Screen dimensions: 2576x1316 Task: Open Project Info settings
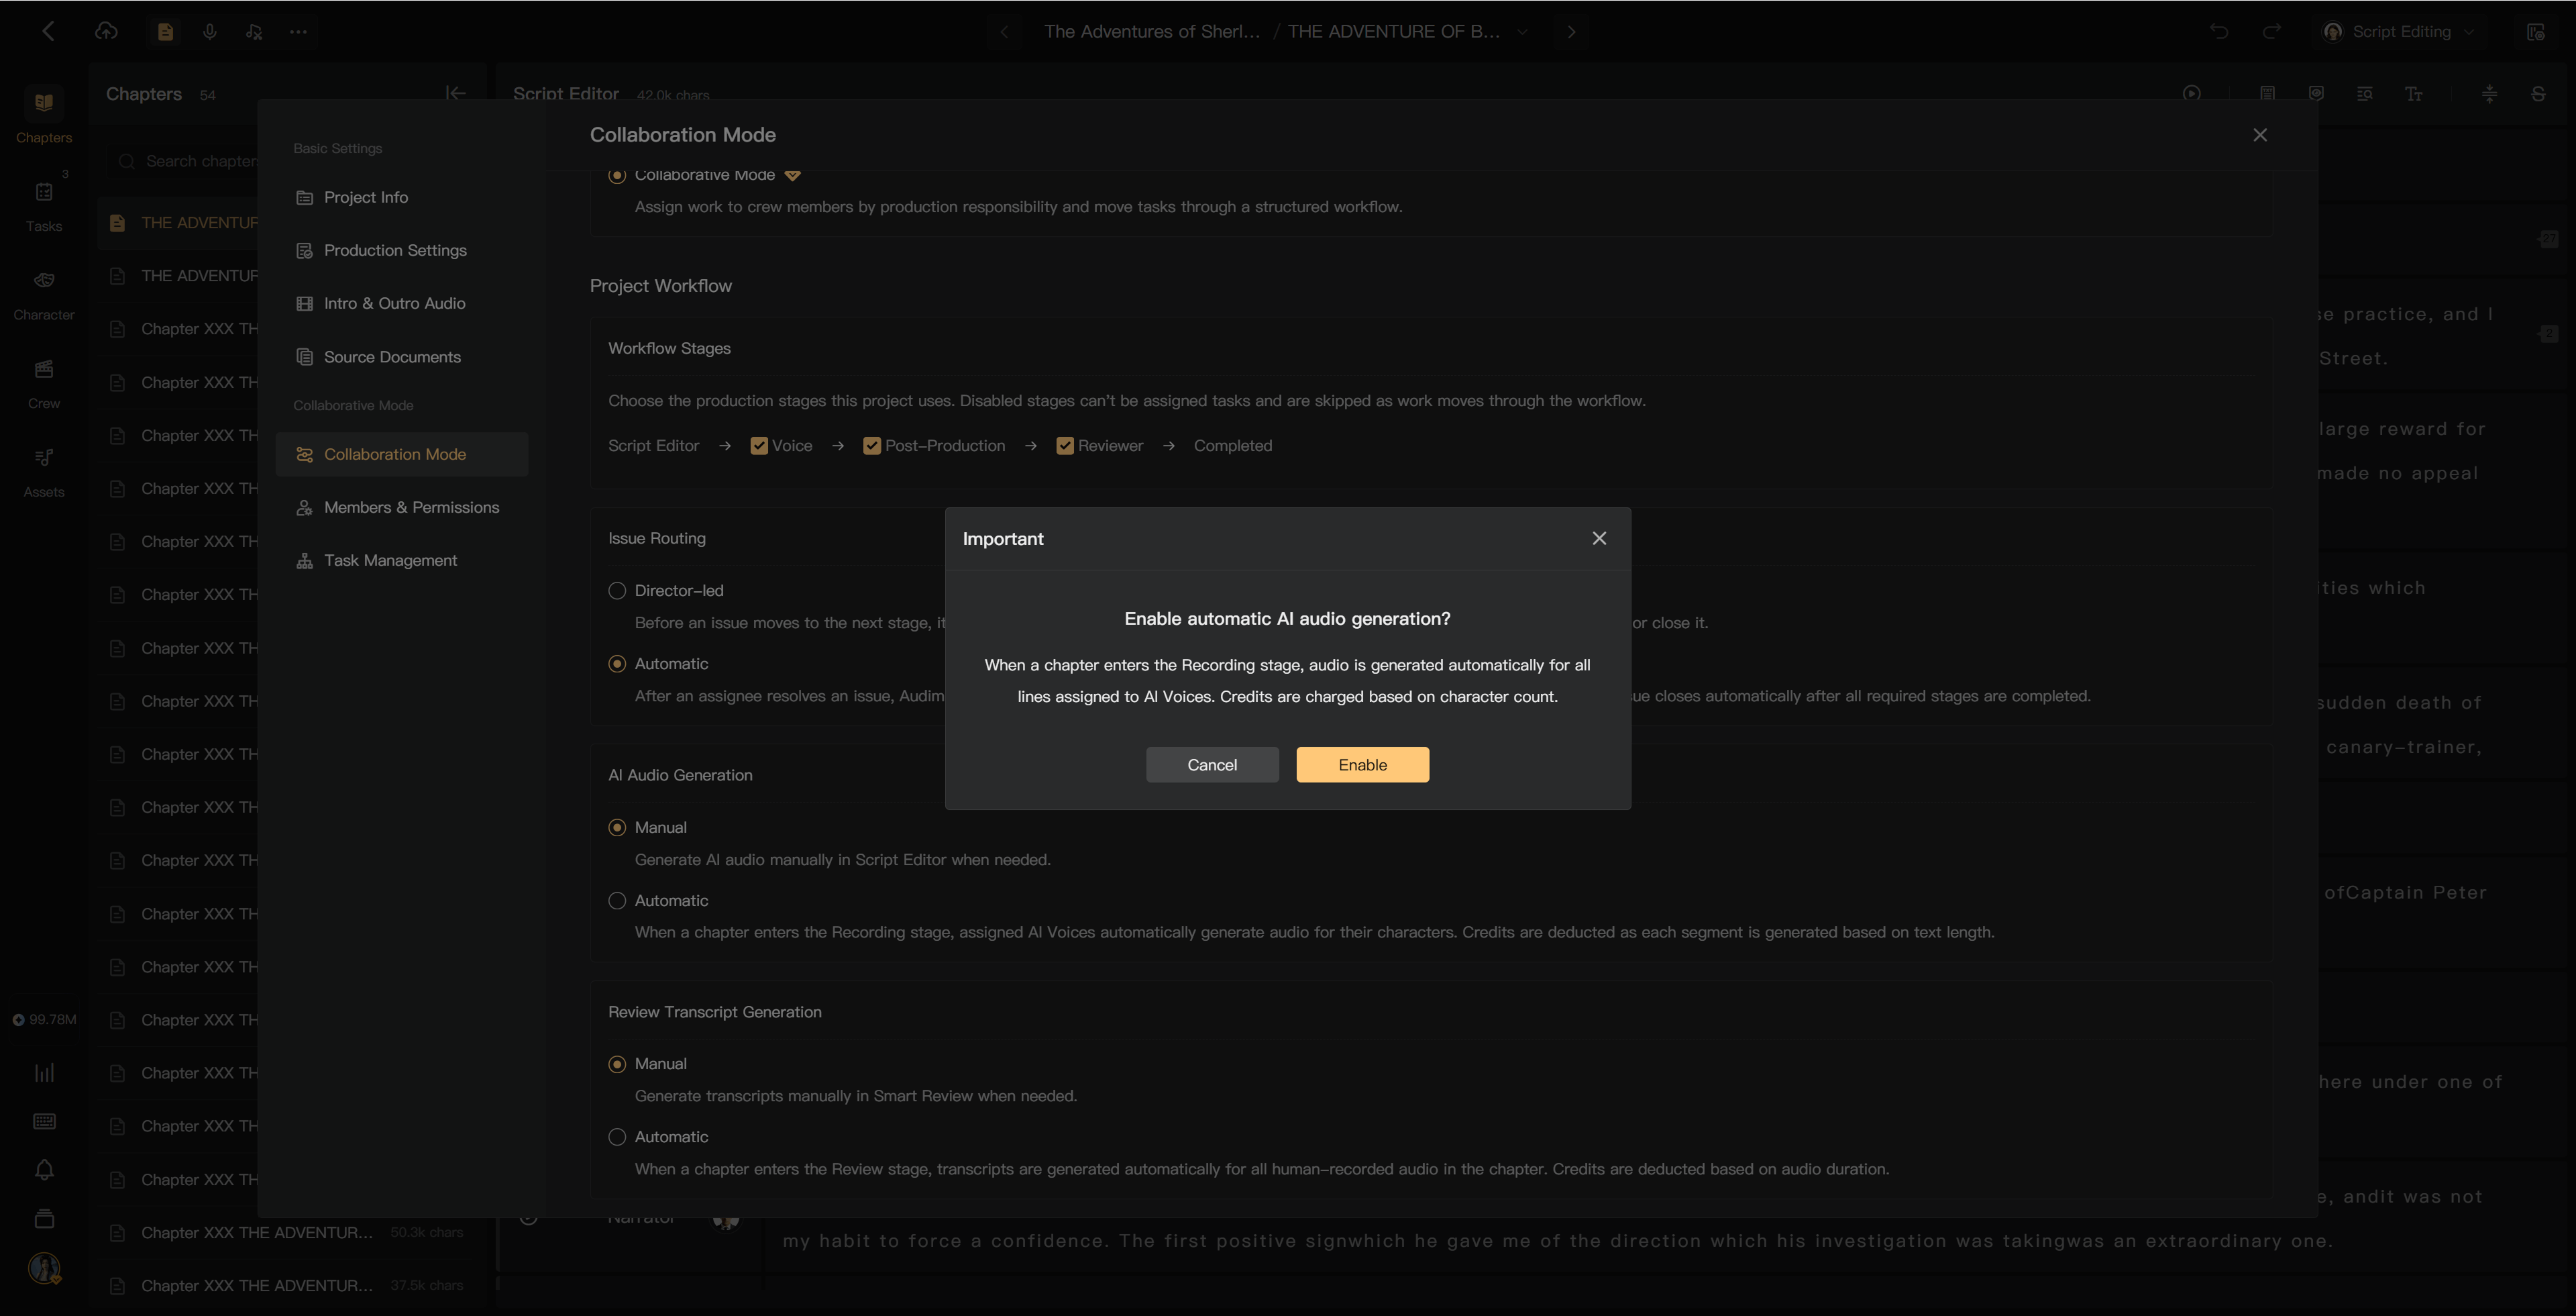click(x=401, y=197)
